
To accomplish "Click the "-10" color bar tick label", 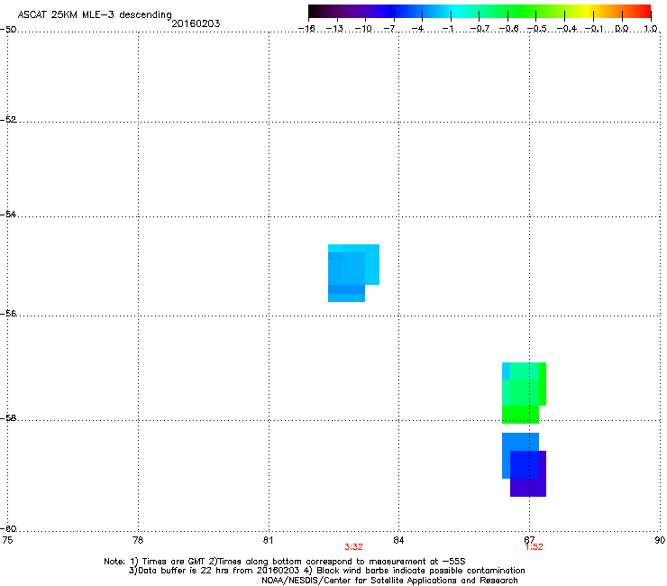I will coord(363,29).
